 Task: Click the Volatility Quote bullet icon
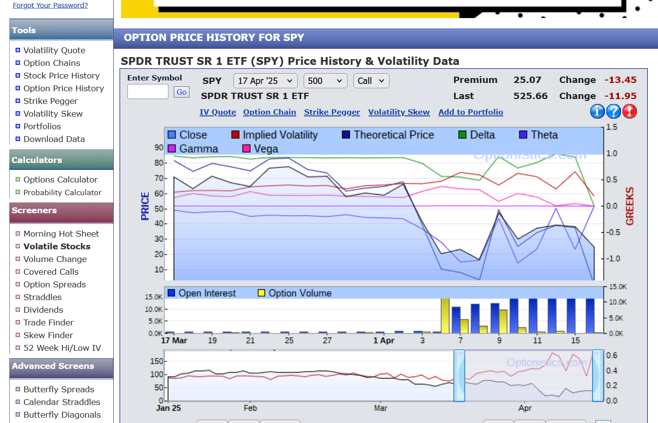(18, 50)
